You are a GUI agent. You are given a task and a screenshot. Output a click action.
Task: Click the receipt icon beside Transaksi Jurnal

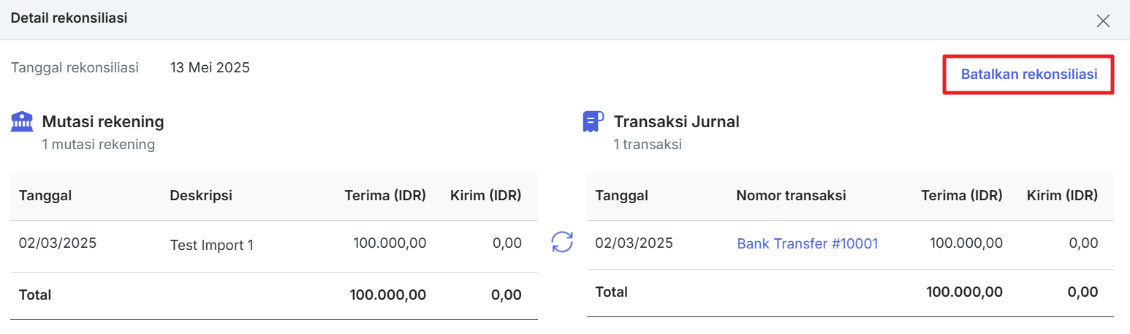pos(593,121)
